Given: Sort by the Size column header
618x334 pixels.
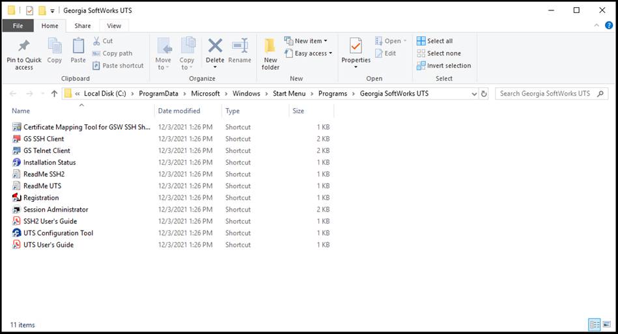Looking at the screenshot, I should [311, 111].
